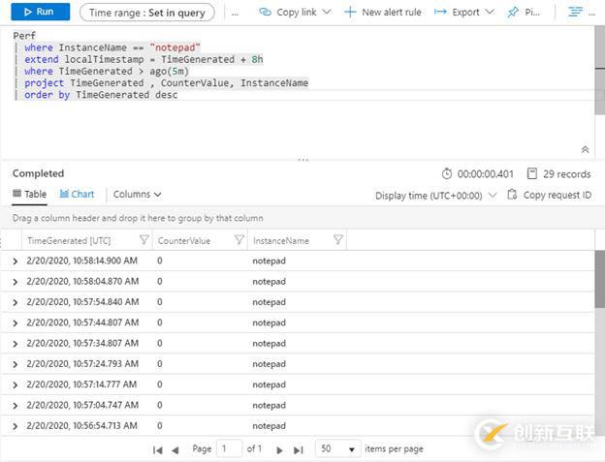Click the Perf table name in query
Viewport: 605px width, 462px height.
coord(24,36)
